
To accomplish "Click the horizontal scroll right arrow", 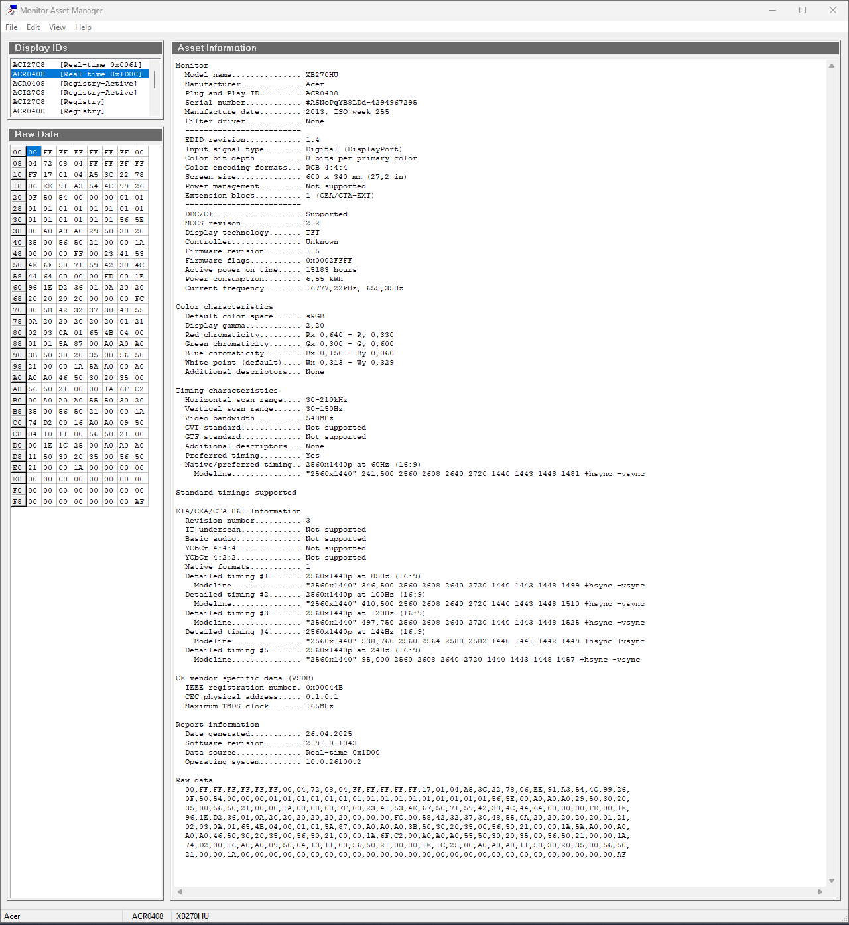I will (820, 892).
